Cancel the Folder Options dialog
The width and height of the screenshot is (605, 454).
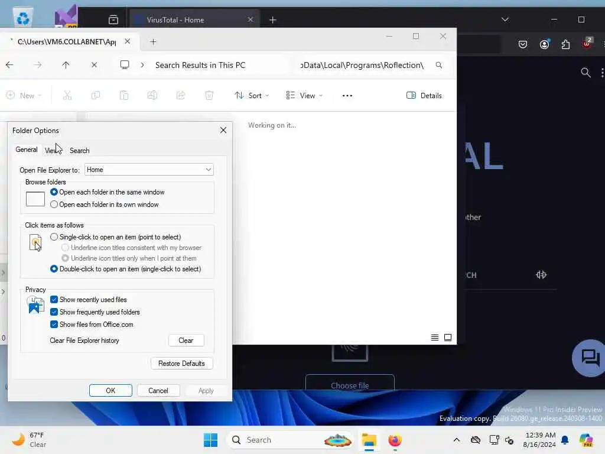(158, 390)
